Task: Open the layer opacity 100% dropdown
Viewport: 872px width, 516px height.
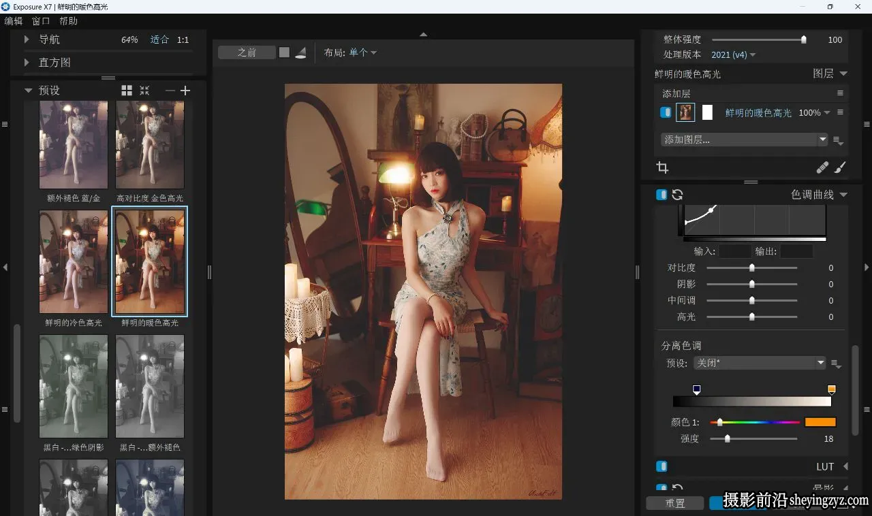Action: (x=814, y=112)
